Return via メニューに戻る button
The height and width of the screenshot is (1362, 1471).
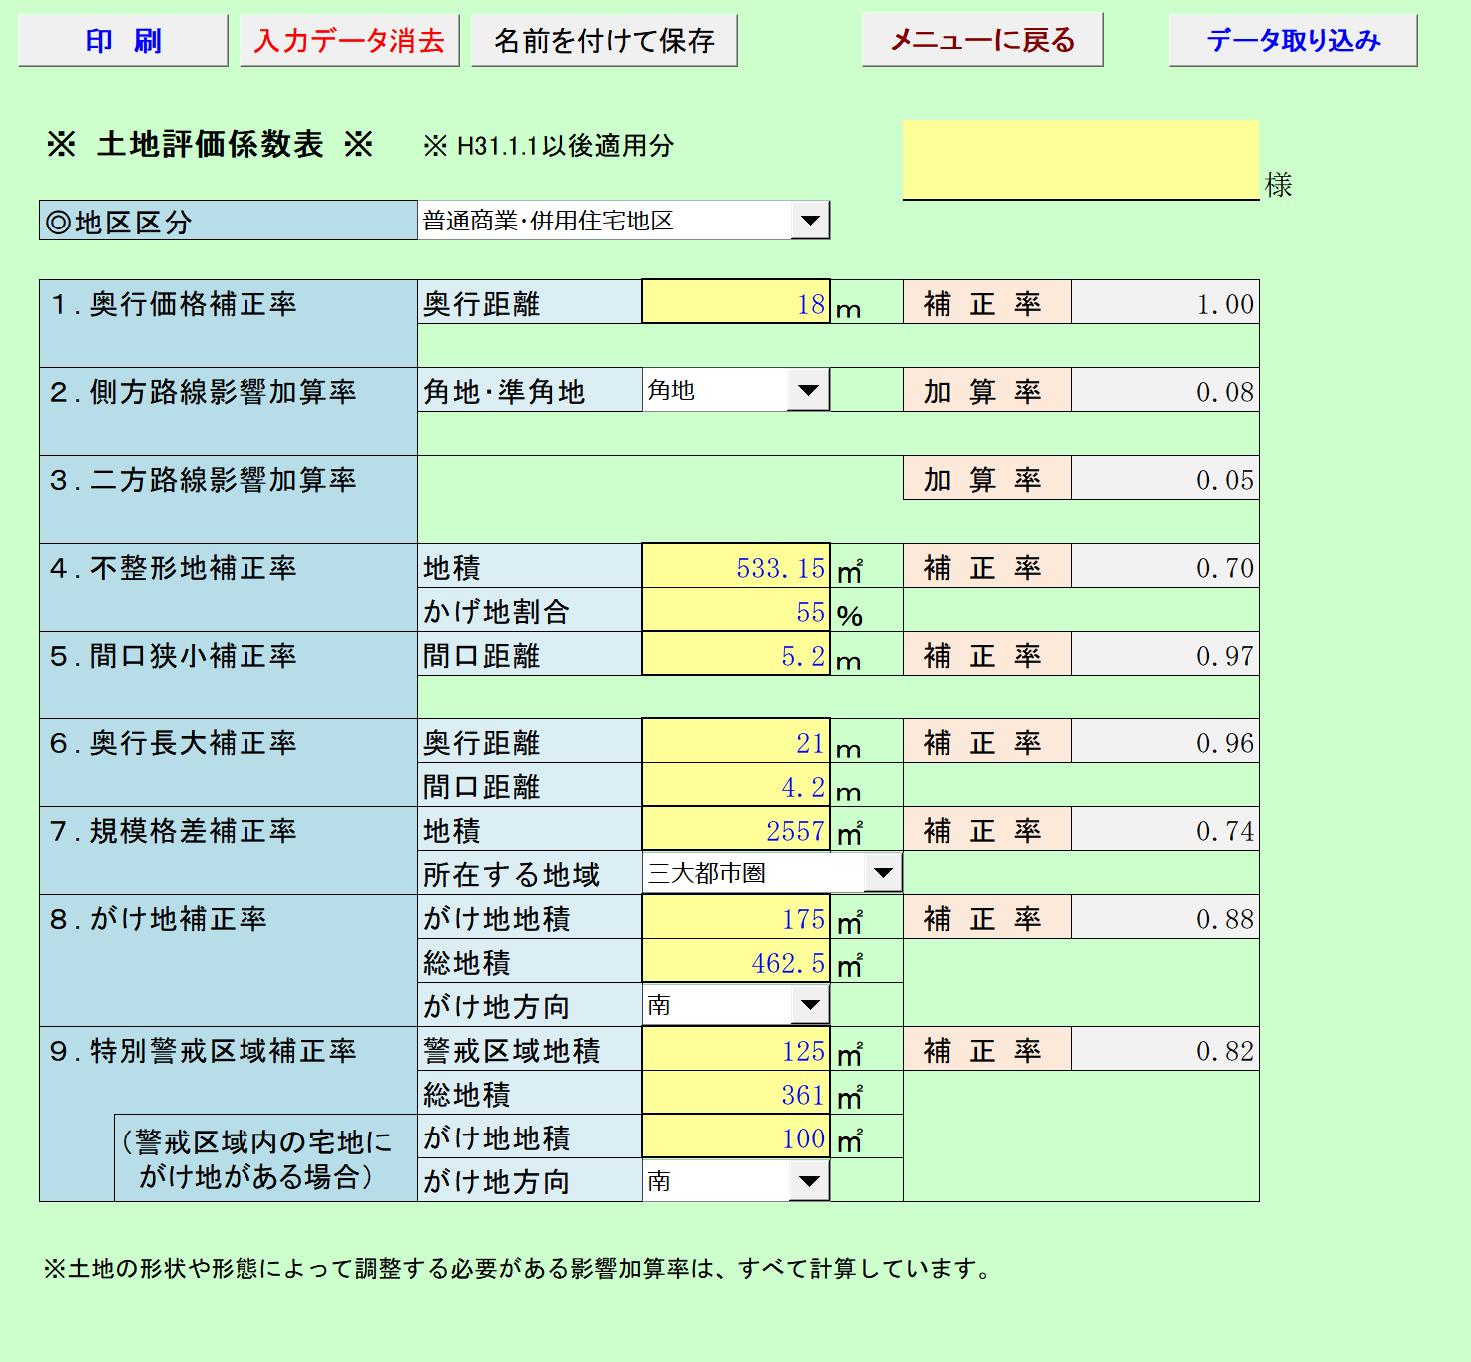coord(982,40)
